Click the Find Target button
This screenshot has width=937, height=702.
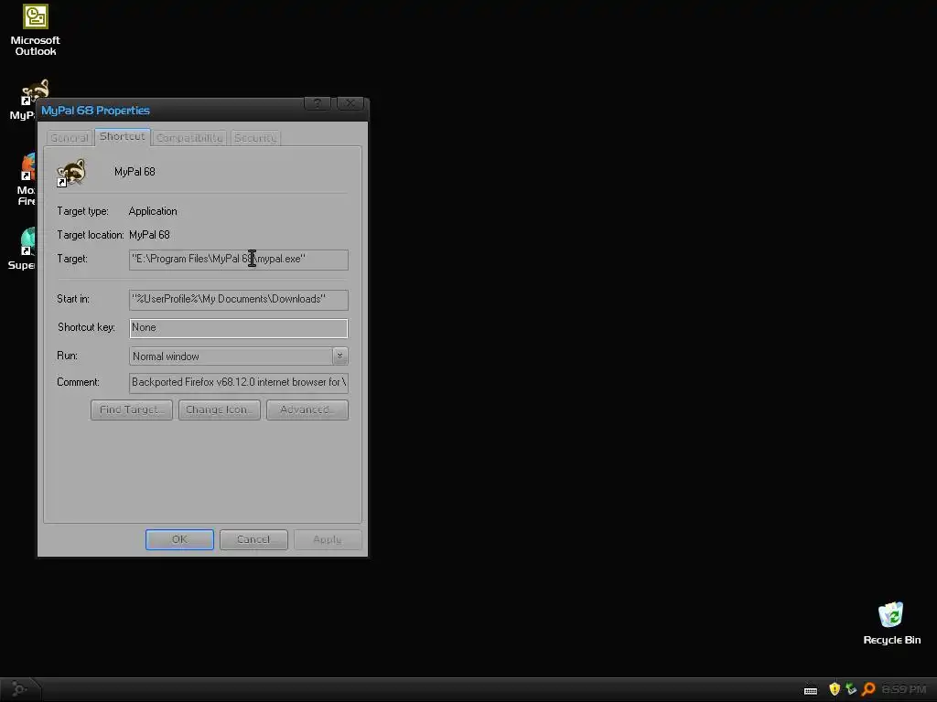click(132, 410)
